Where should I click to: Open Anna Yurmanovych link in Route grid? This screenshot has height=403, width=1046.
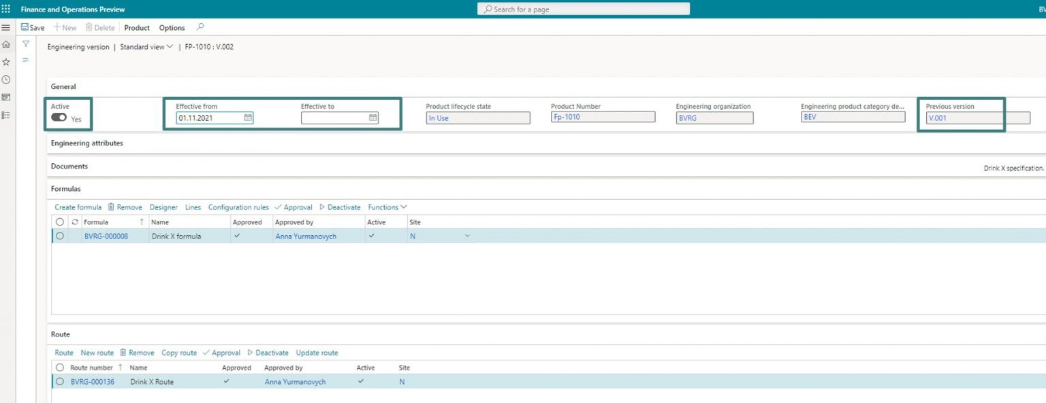click(295, 382)
